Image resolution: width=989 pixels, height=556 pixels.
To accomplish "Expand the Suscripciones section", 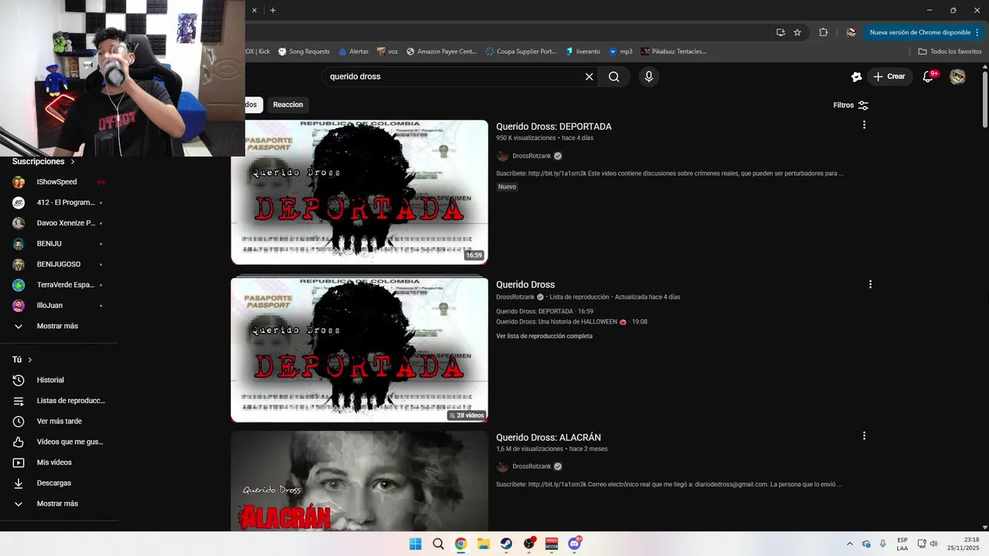I will tap(43, 161).
